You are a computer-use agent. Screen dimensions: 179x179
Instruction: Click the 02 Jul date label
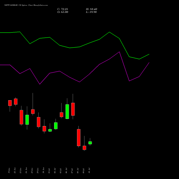point(55,171)
